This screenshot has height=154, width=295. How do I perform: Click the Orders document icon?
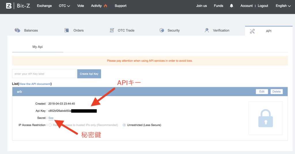click(67, 30)
